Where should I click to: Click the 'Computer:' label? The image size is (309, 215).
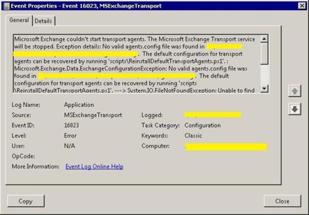click(x=155, y=146)
